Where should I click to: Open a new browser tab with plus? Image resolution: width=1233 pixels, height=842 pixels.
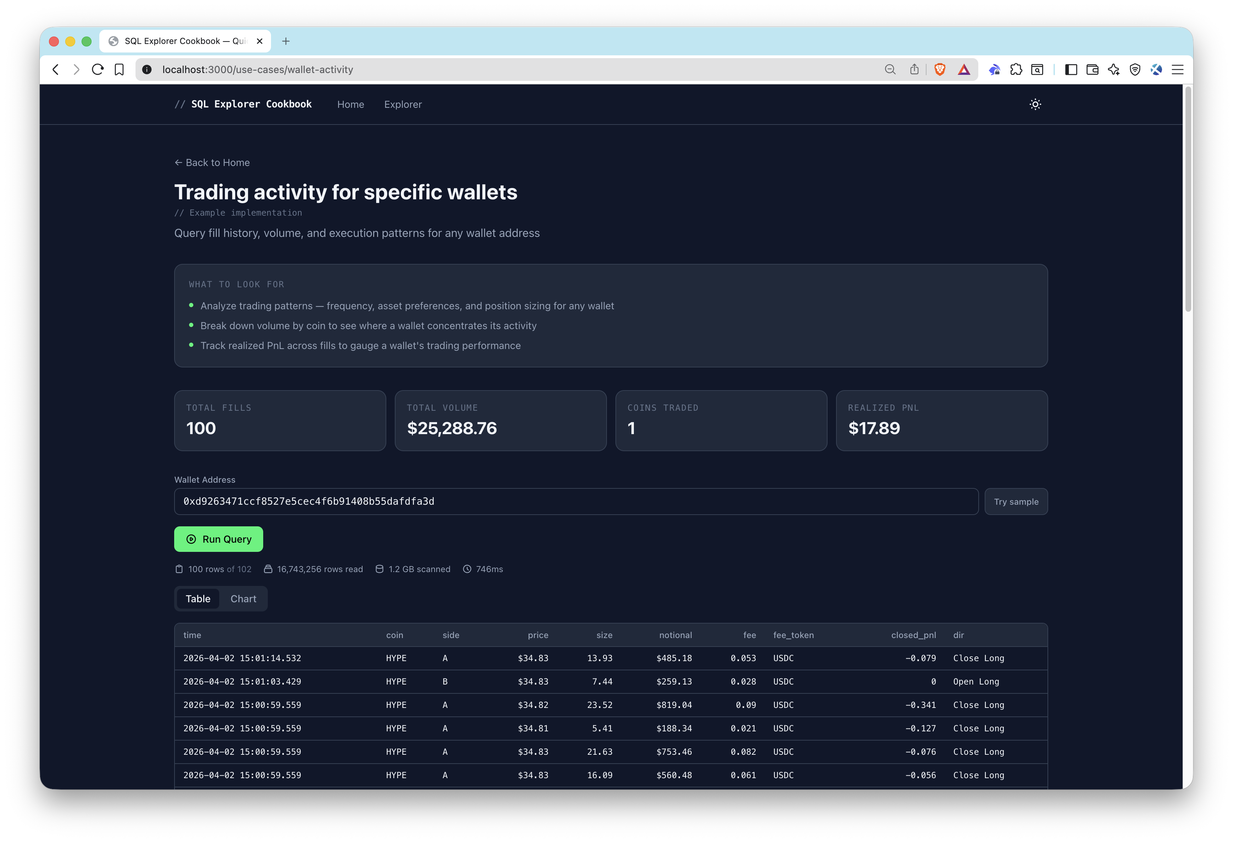click(286, 41)
